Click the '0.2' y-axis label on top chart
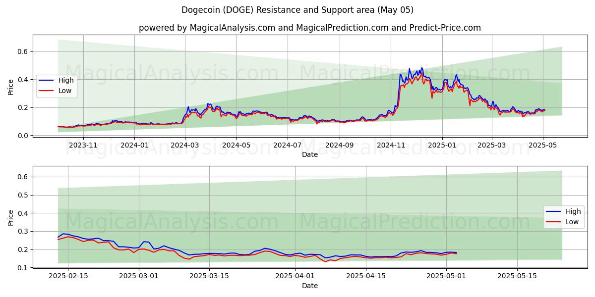Screen dimensions: 595x297 coord(24,107)
